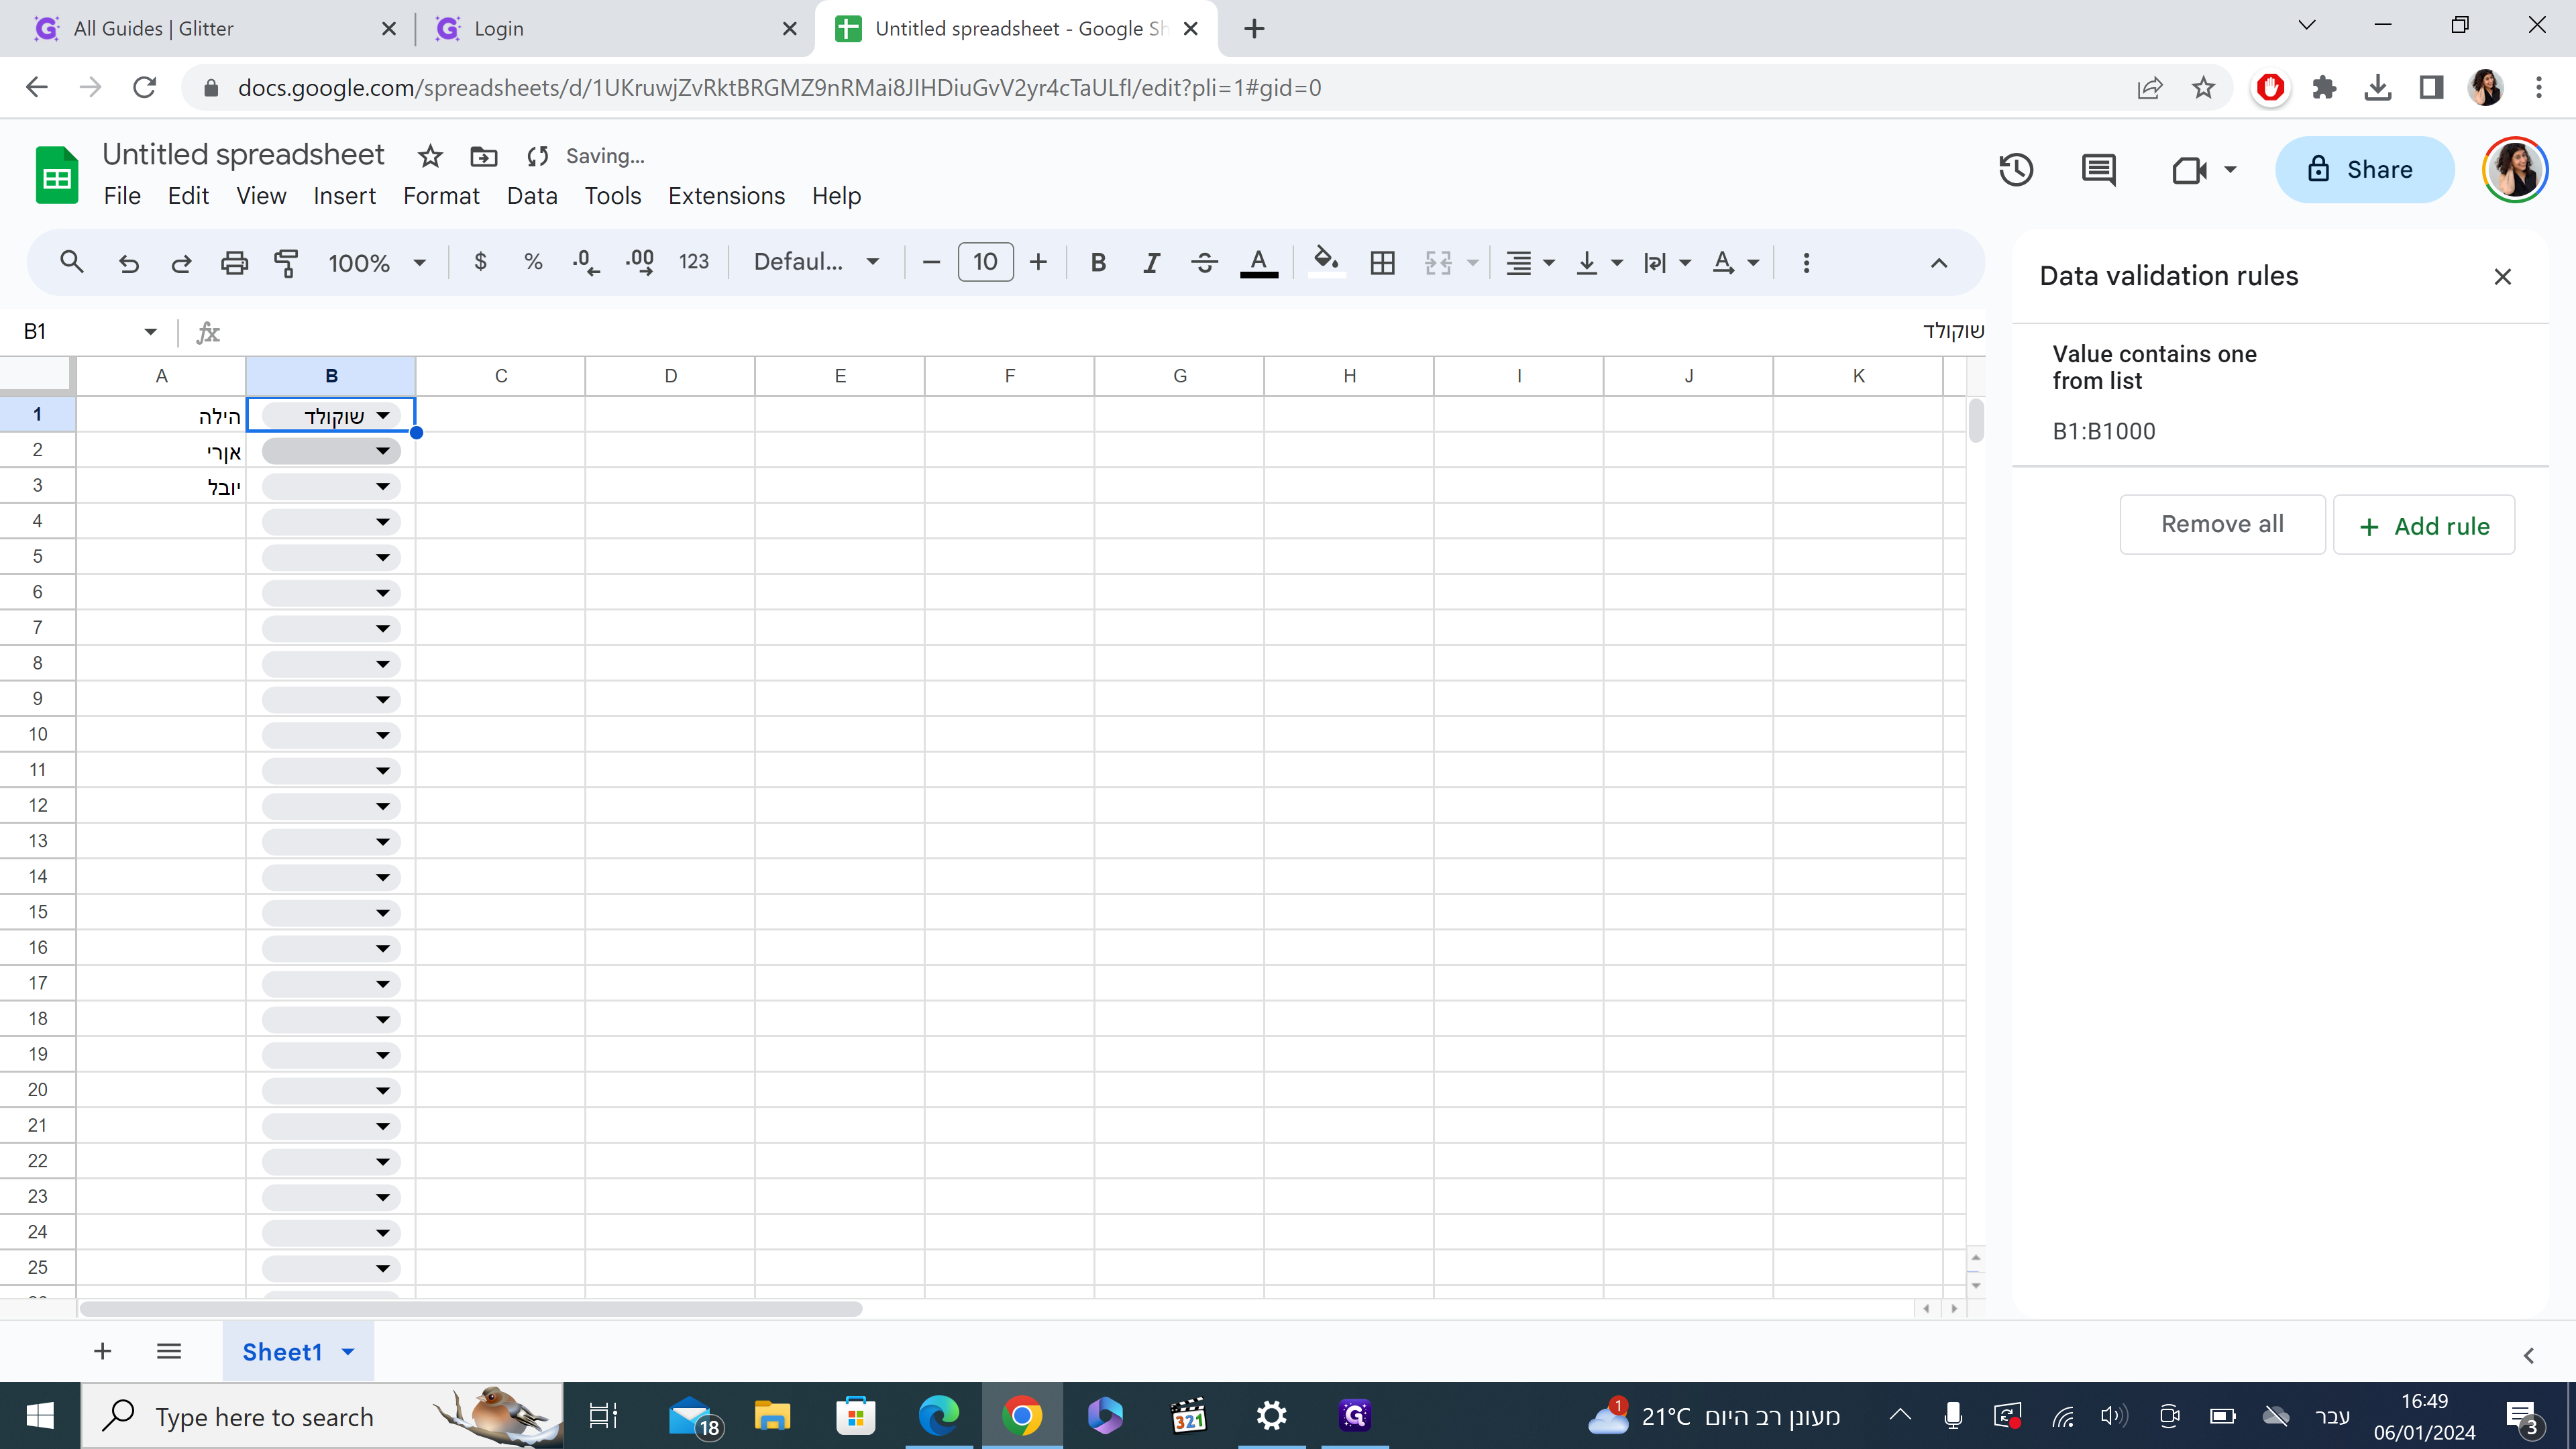
Task: Close the Data validation rules panel
Action: (2502, 277)
